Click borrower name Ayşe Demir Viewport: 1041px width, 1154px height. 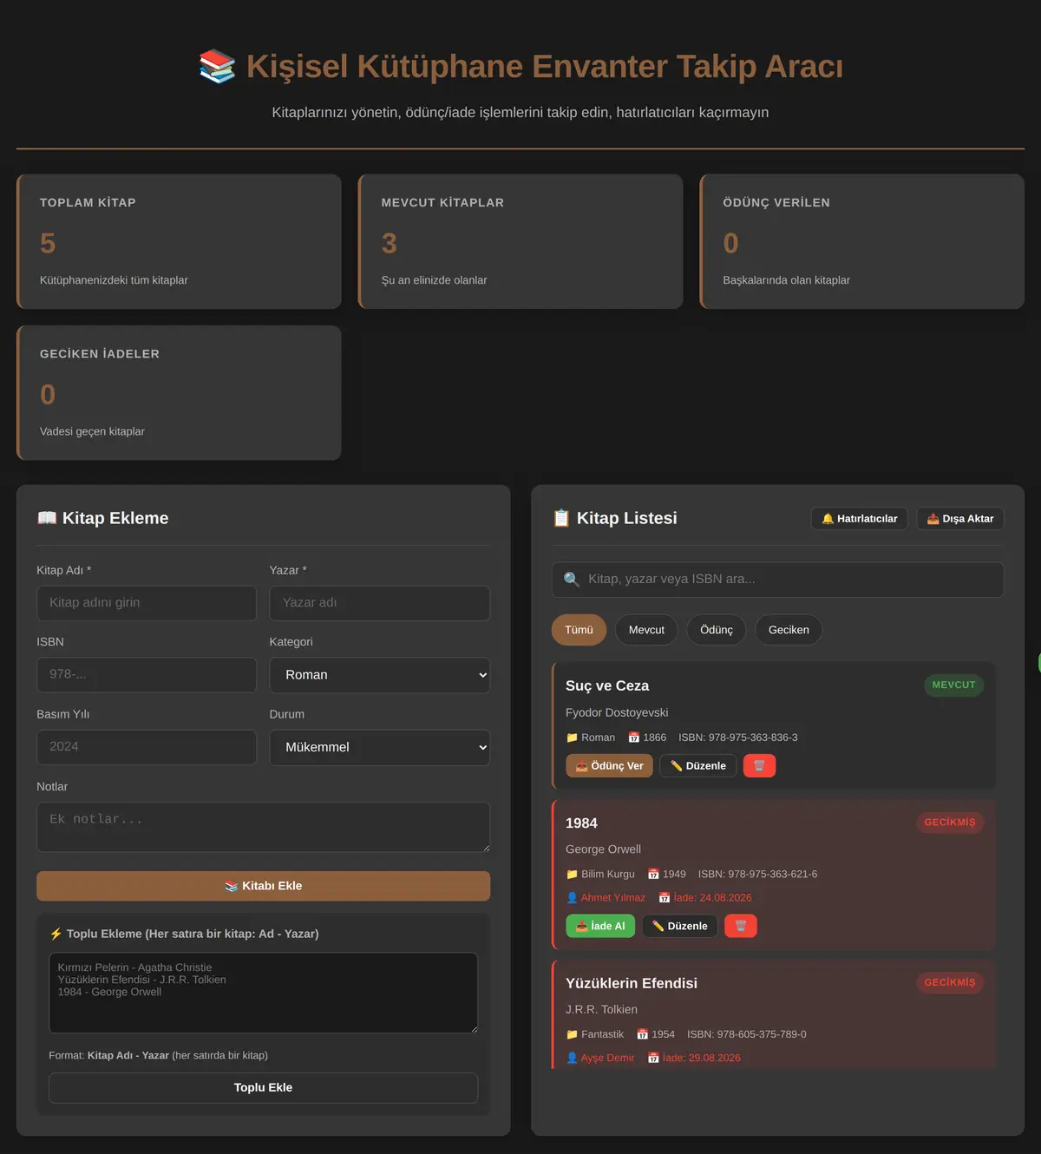tap(607, 1059)
